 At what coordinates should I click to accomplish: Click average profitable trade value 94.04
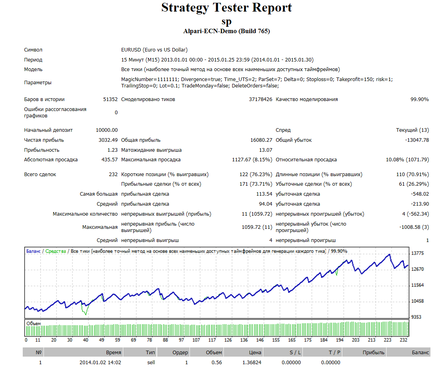(265, 204)
